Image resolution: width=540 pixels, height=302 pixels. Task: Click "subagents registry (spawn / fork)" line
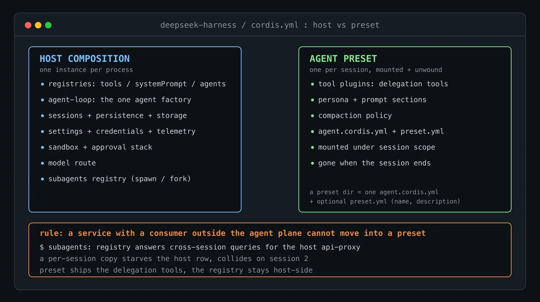120,179
